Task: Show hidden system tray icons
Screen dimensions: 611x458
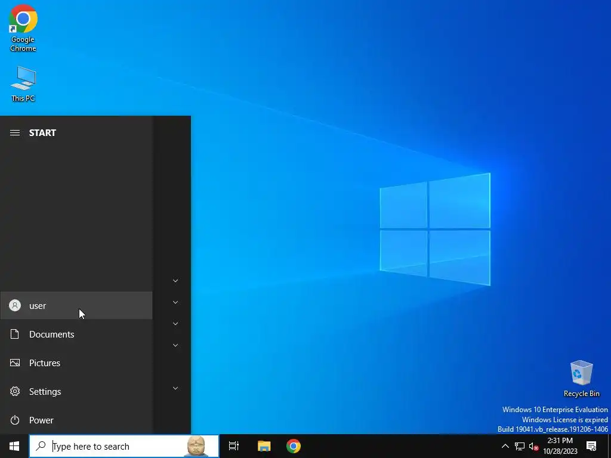Action: point(505,446)
